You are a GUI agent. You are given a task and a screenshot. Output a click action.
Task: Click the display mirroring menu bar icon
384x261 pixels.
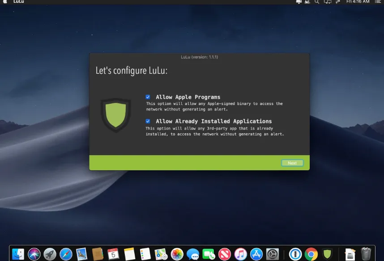click(x=328, y=2)
